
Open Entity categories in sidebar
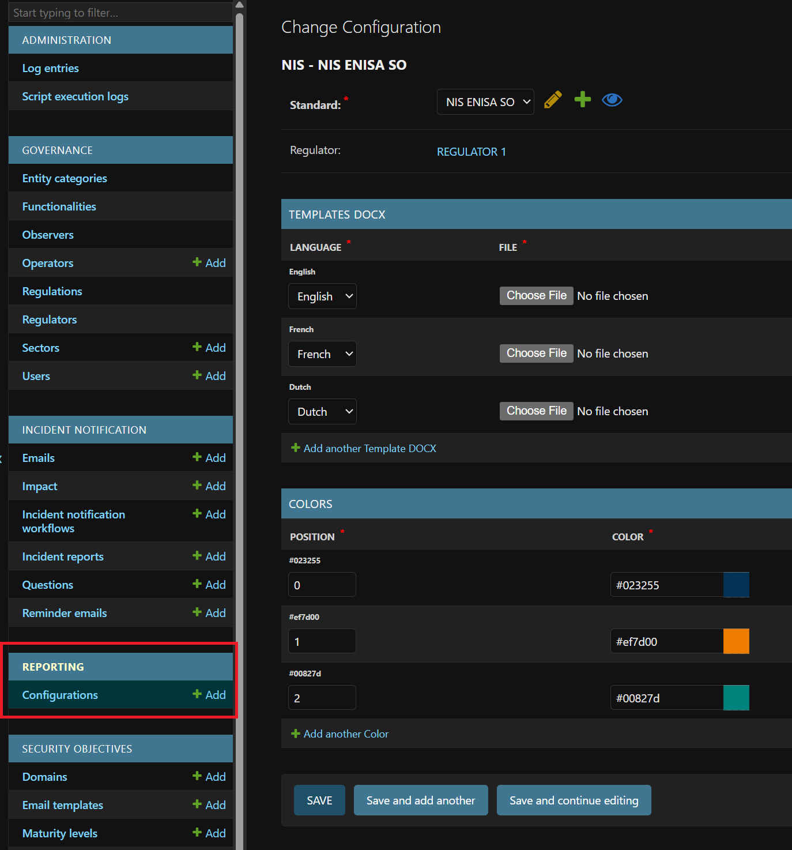(x=65, y=178)
